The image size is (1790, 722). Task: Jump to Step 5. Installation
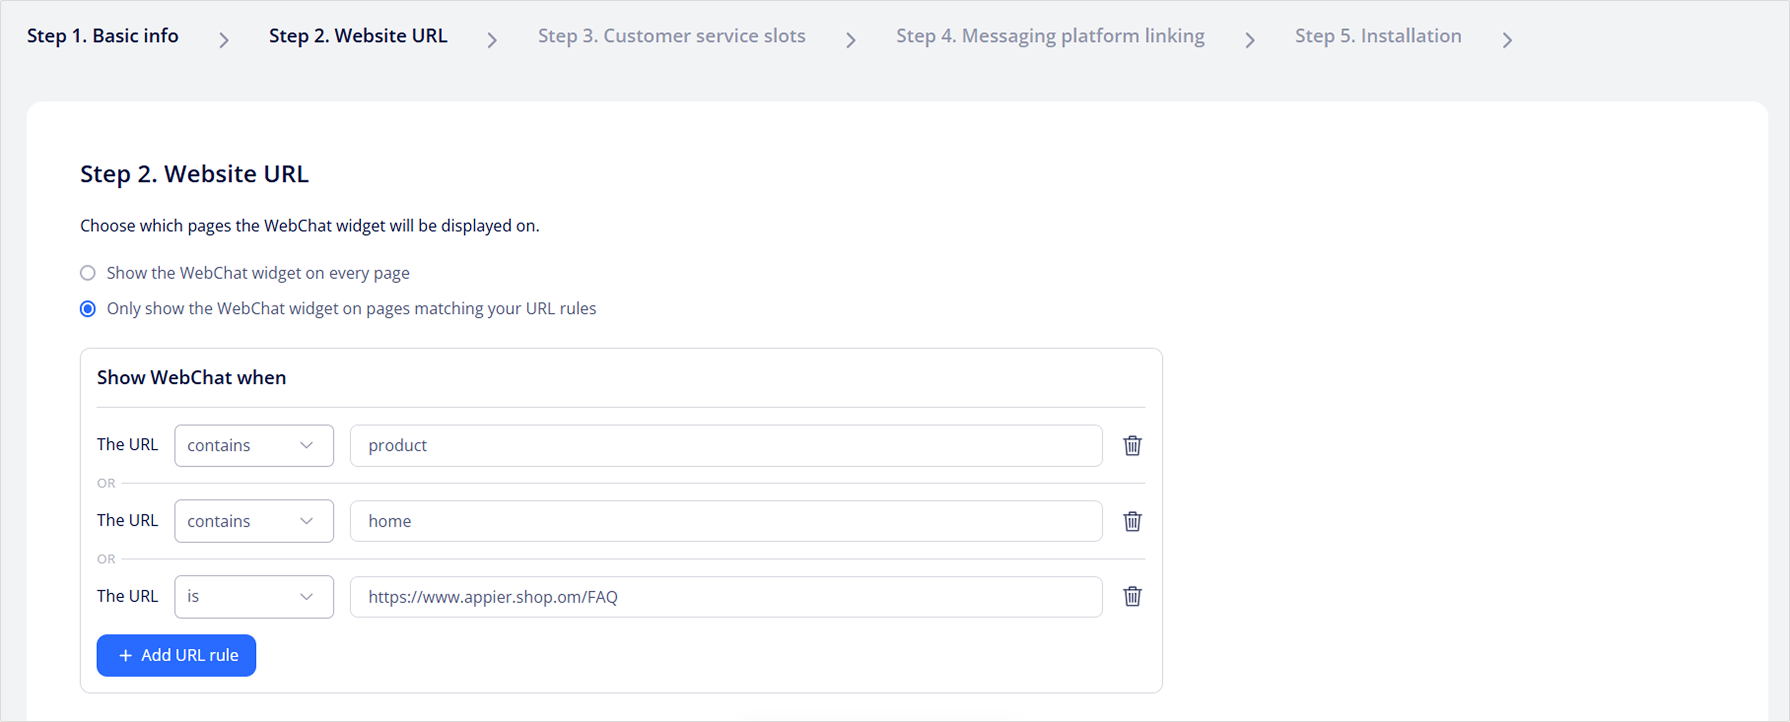[x=1378, y=36]
